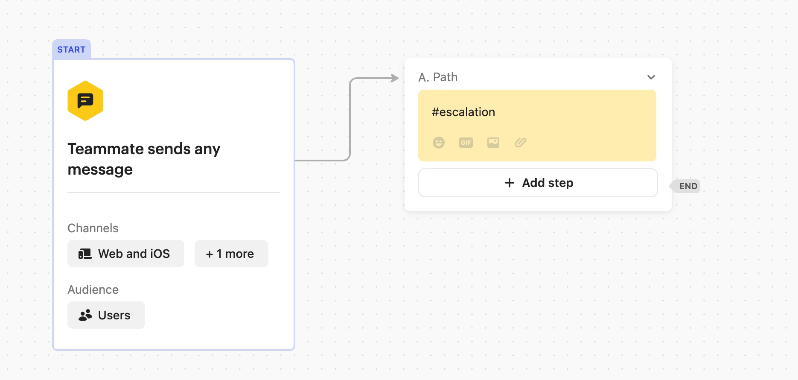Open the GIF picker icon
This screenshot has width=798, height=380.
466,143
